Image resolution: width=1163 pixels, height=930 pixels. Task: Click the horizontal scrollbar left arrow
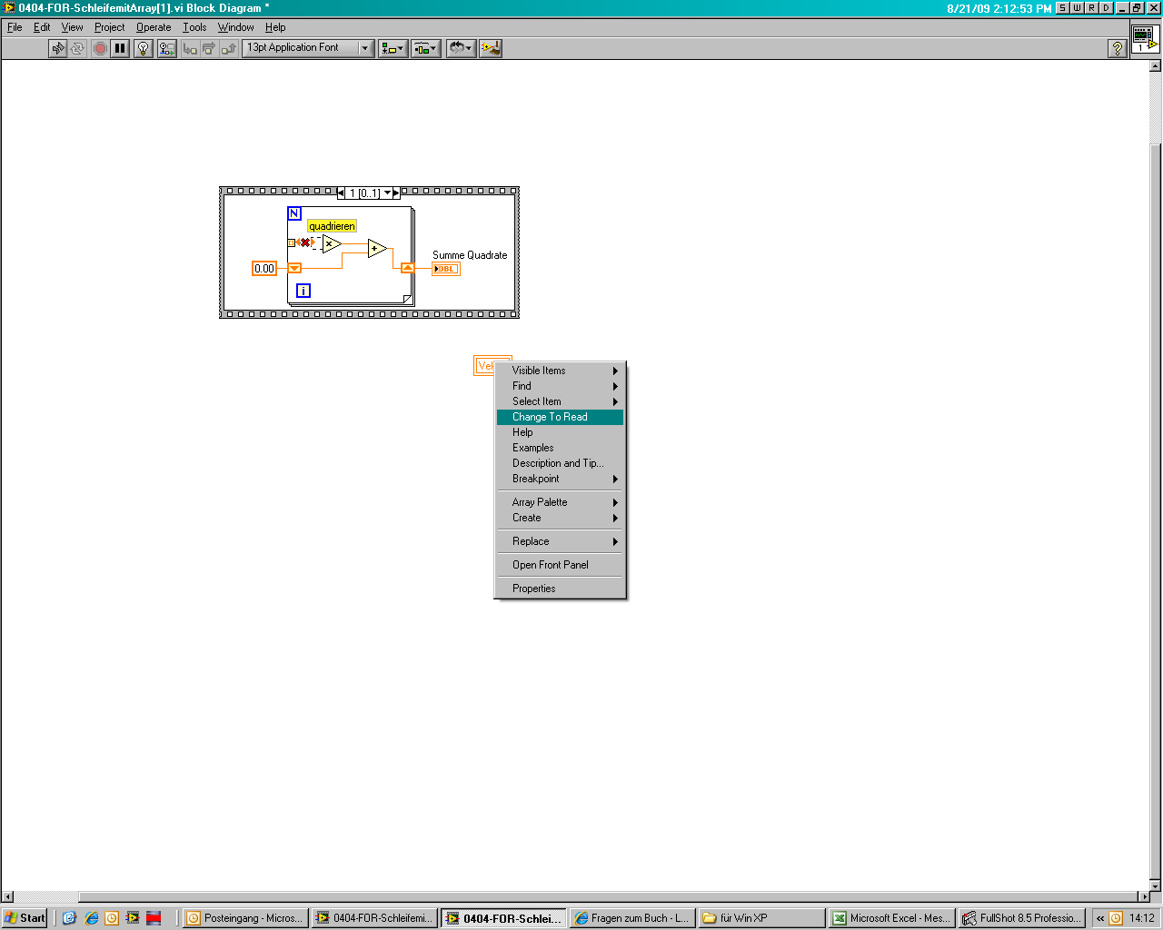point(7,897)
